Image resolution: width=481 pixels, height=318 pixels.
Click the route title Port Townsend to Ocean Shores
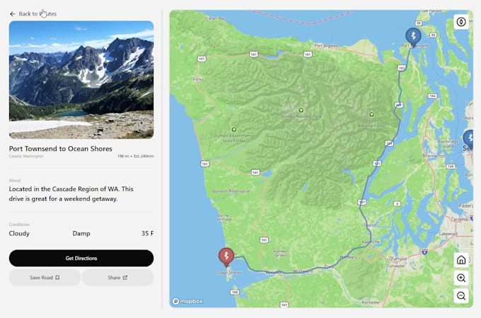tap(60, 148)
